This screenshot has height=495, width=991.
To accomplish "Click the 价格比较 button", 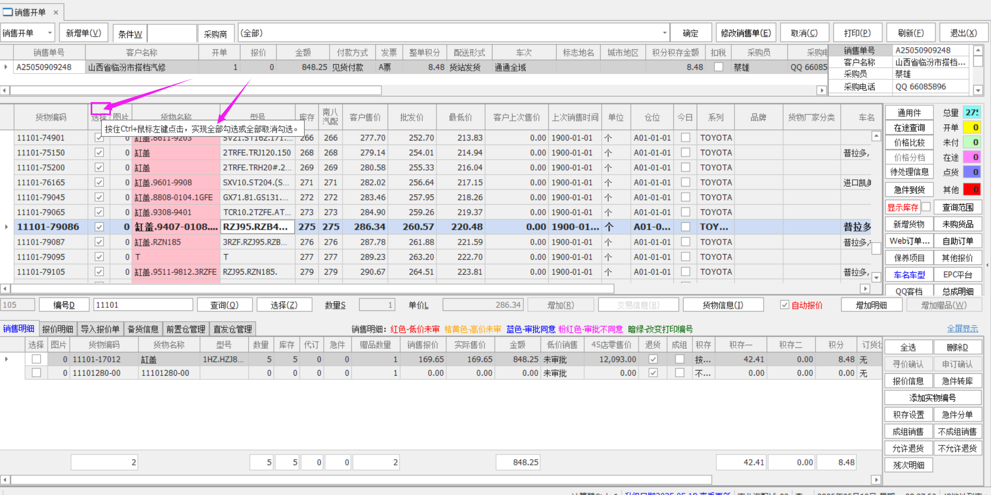I will (909, 143).
